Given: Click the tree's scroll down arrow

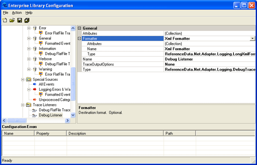Looking at the screenshot, I should [x=73, y=115].
